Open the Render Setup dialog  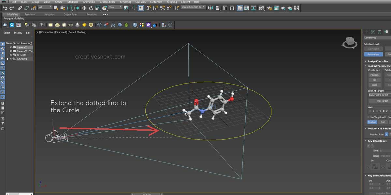[x=269, y=8]
